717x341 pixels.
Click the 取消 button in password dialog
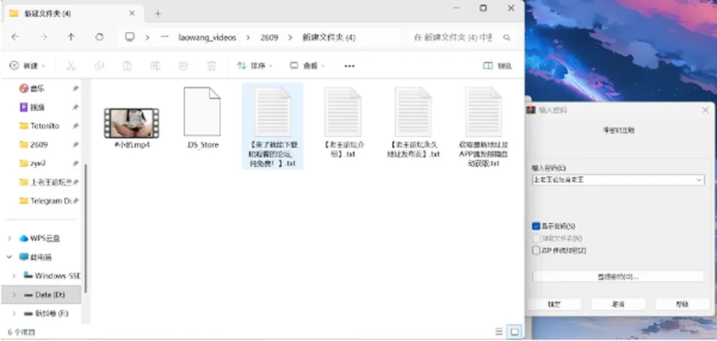pyautogui.click(x=618, y=304)
